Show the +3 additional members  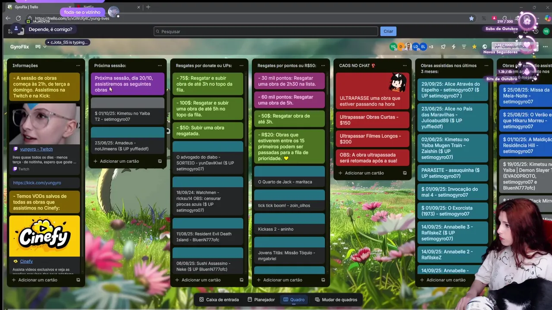point(431,46)
